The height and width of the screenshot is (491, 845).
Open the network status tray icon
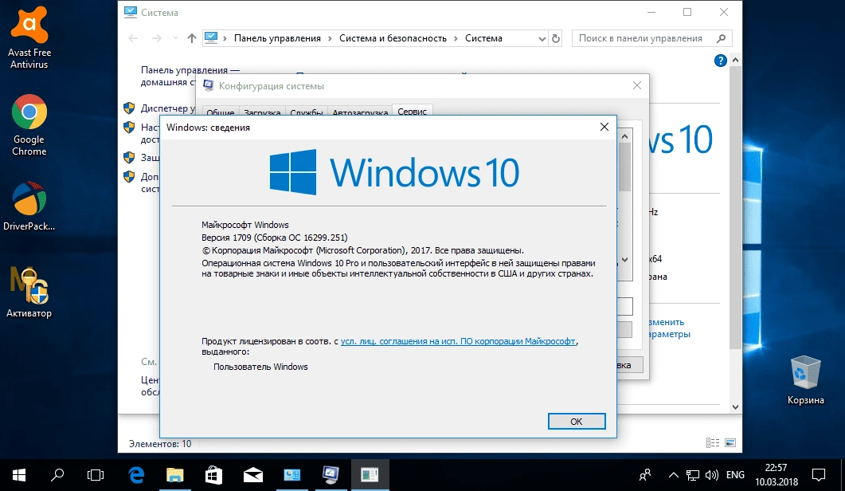tap(693, 475)
